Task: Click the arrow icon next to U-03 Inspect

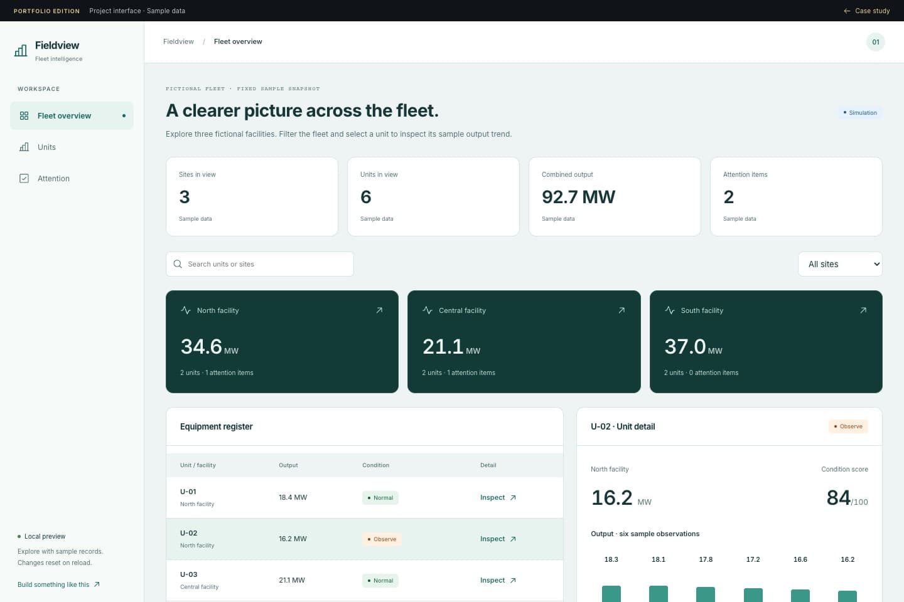Action: 513,581
